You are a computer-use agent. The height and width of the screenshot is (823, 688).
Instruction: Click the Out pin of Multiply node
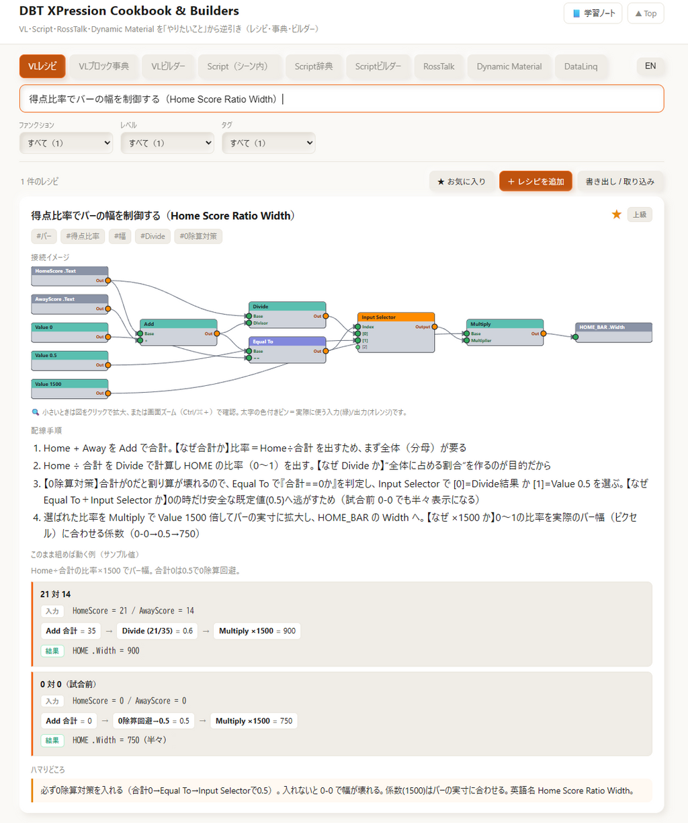543,334
